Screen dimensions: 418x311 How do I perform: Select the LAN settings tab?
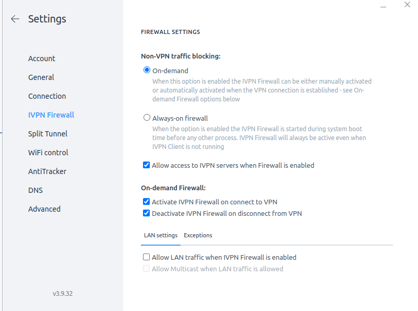click(161, 235)
